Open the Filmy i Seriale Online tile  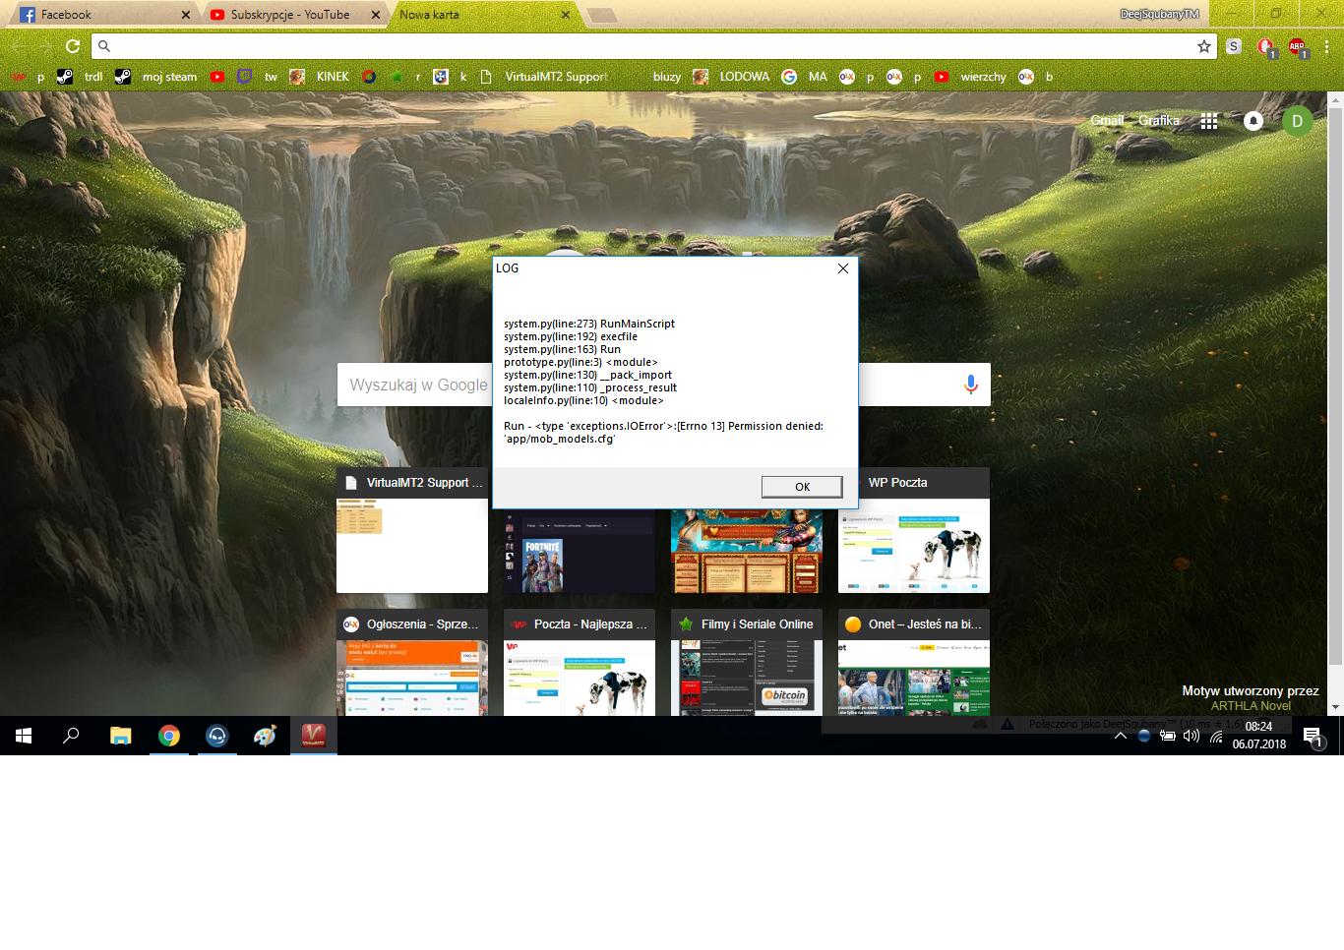click(x=747, y=663)
